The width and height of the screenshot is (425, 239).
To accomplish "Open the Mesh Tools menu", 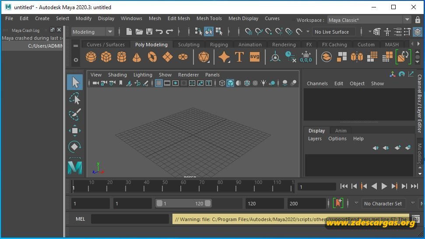I will 209,18.
